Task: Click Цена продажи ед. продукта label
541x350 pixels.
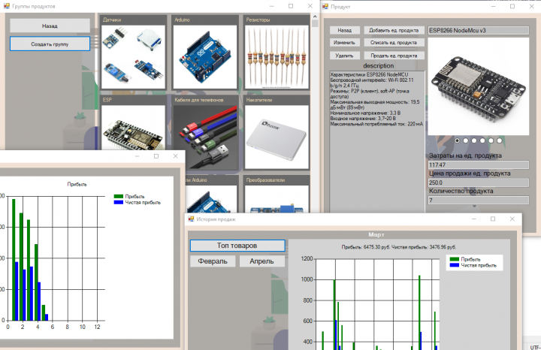Action: pos(470,173)
